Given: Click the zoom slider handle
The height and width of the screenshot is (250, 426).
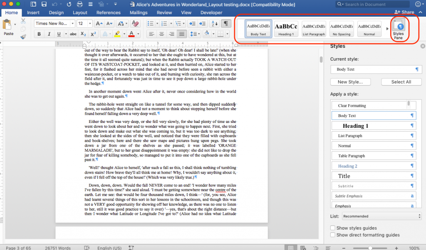Looking at the screenshot, I should (x=370, y=248).
